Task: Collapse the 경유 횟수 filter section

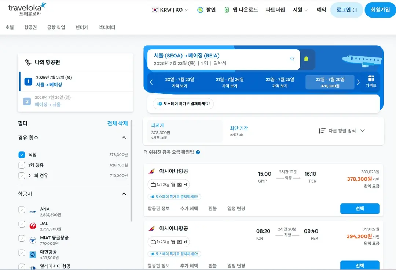Action: pyautogui.click(x=124, y=138)
